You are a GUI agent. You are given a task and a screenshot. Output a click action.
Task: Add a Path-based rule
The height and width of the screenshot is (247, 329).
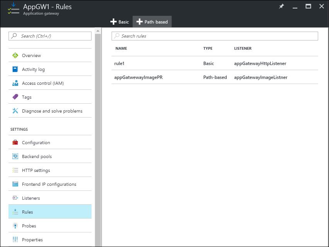152,22
